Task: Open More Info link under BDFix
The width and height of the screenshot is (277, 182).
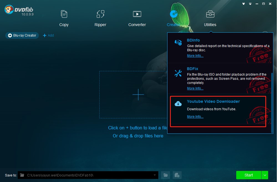Action: [195, 88]
